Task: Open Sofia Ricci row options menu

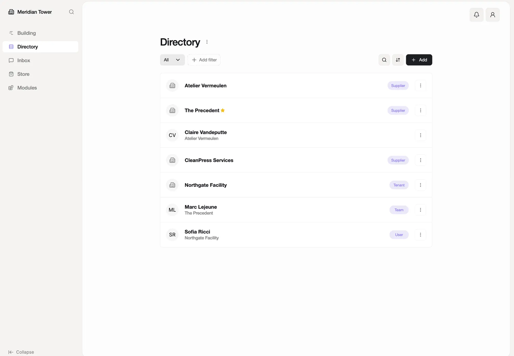Action: [420, 235]
